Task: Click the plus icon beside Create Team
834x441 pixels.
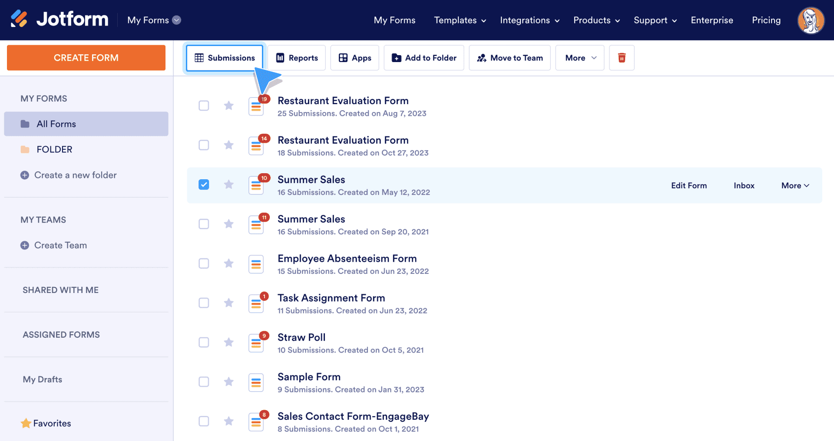Action: 25,245
